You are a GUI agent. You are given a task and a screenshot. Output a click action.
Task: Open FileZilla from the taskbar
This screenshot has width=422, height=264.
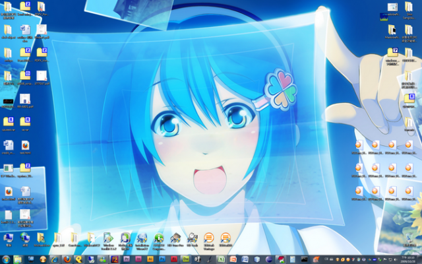tap(115, 259)
